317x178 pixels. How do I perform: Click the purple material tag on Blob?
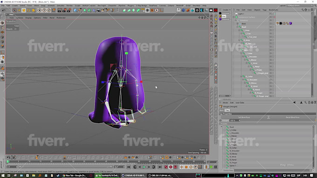[290, 23]
